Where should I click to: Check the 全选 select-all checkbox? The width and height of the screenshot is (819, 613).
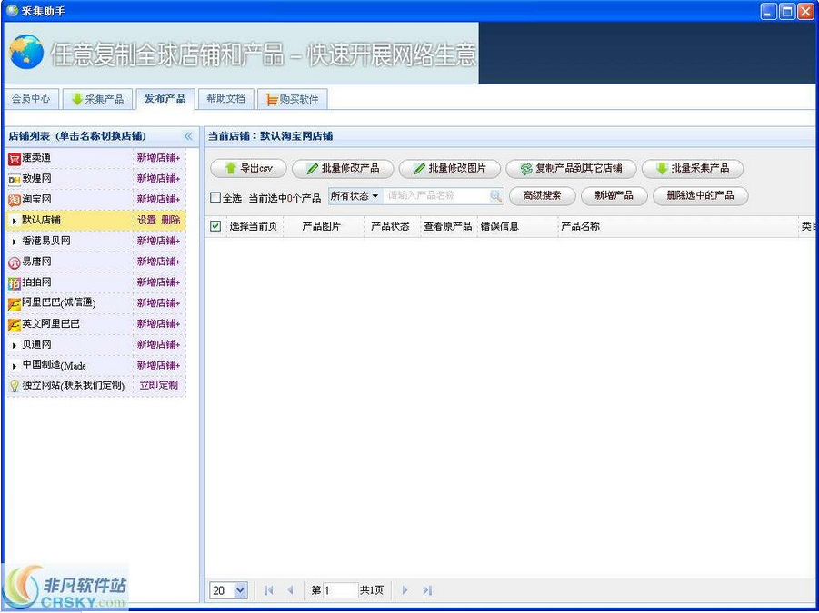pyautogui.click(x=217, y=196)
